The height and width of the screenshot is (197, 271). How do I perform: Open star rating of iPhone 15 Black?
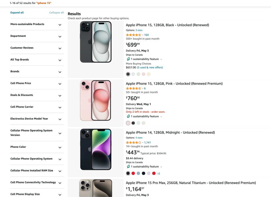(133, 35)
